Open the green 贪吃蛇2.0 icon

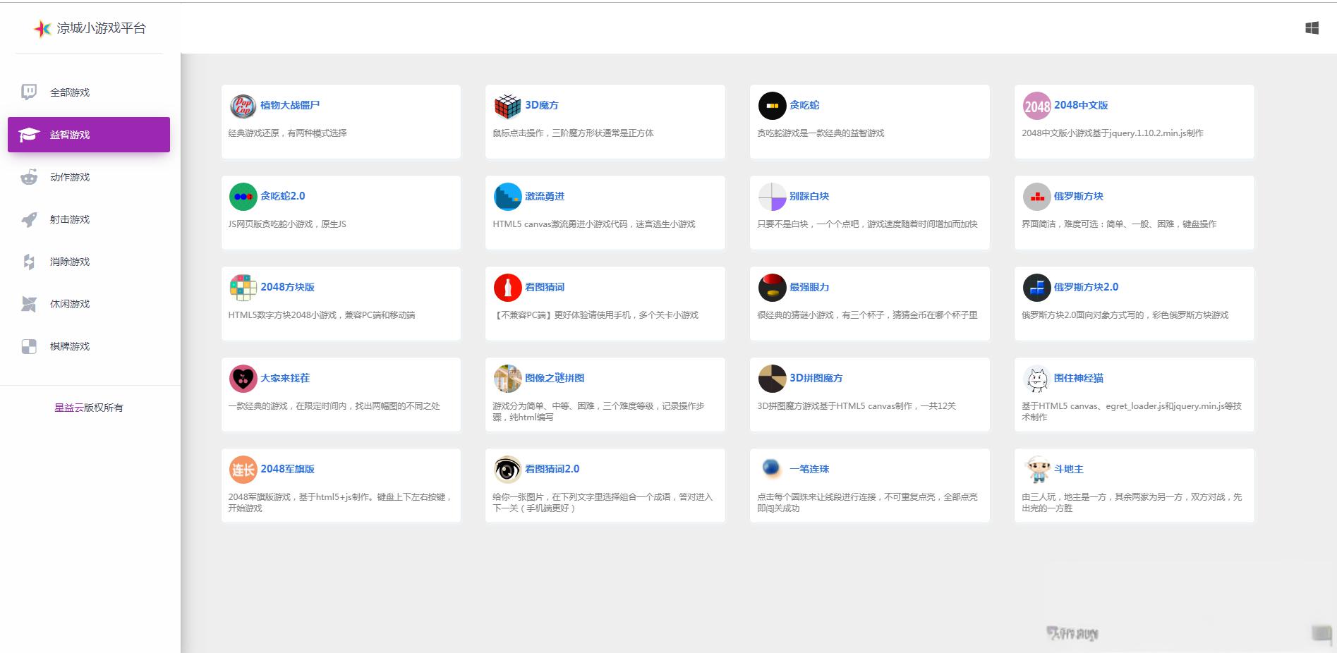point(243,197)
